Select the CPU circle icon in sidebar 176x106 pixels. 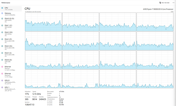click(2, 8)
